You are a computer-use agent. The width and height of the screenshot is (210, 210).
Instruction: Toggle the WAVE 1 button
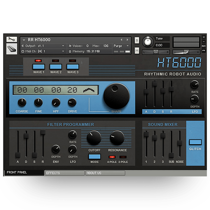pos(39,67)
